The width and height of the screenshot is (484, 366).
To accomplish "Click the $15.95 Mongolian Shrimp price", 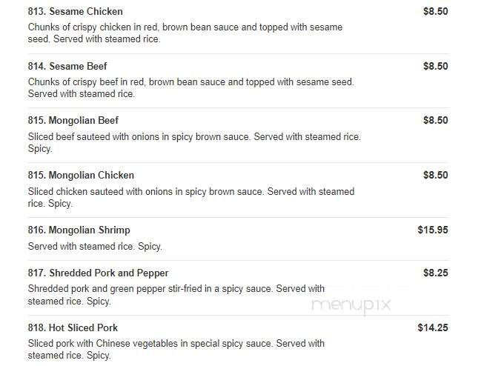I will pyautogui.click(x=433, y=230).
